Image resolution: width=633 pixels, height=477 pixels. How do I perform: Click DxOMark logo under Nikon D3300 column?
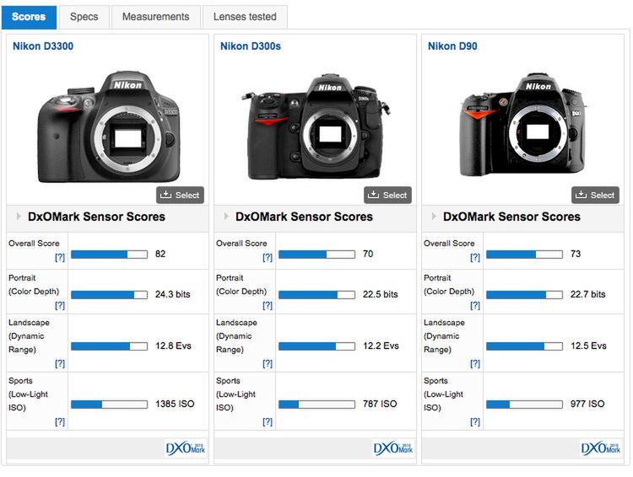pyautogui.click(x=186, y=448)
